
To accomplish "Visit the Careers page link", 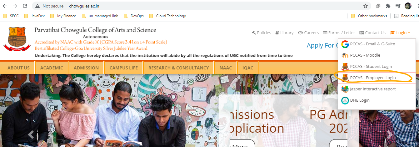I will click(308, 33).
